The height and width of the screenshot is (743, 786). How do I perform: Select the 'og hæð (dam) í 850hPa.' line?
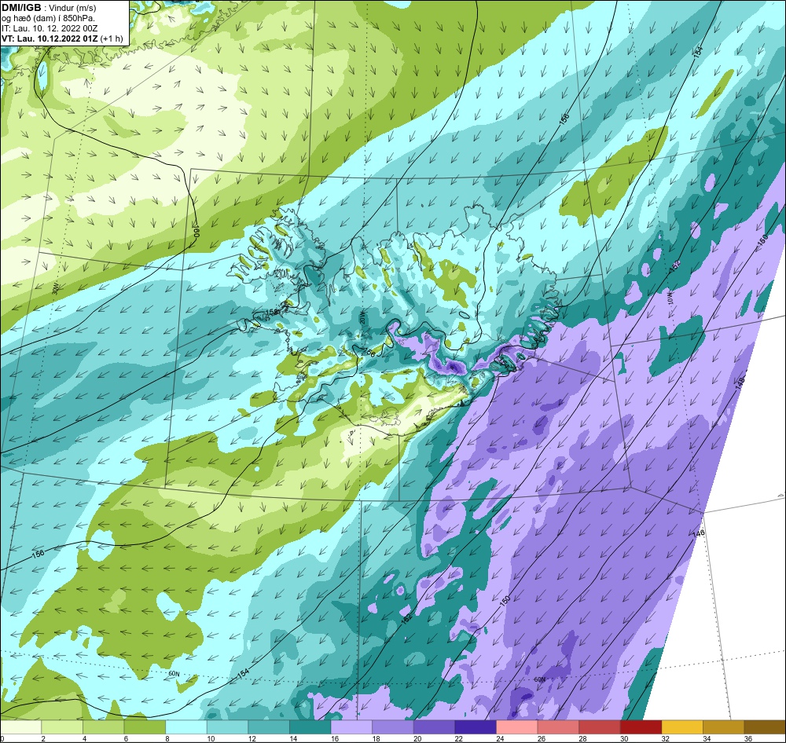pyautogui.click(x=49, y=18)
